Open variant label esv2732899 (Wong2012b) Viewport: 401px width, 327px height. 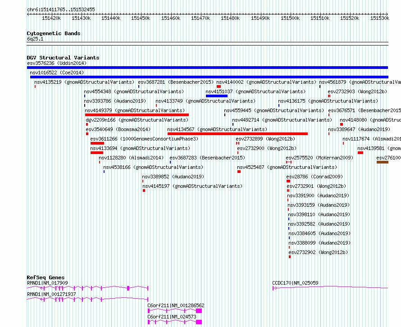pos(265,139)
